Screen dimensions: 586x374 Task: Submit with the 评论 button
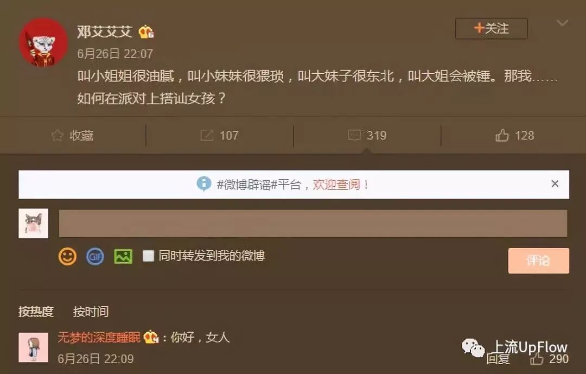pyautogui.click(x=539, y=261)
